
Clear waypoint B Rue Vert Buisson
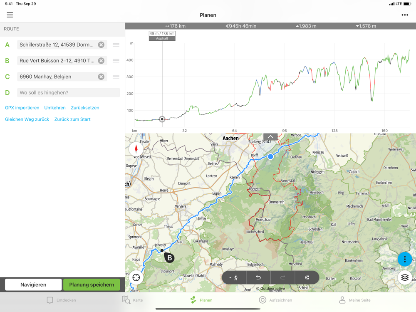101,61
